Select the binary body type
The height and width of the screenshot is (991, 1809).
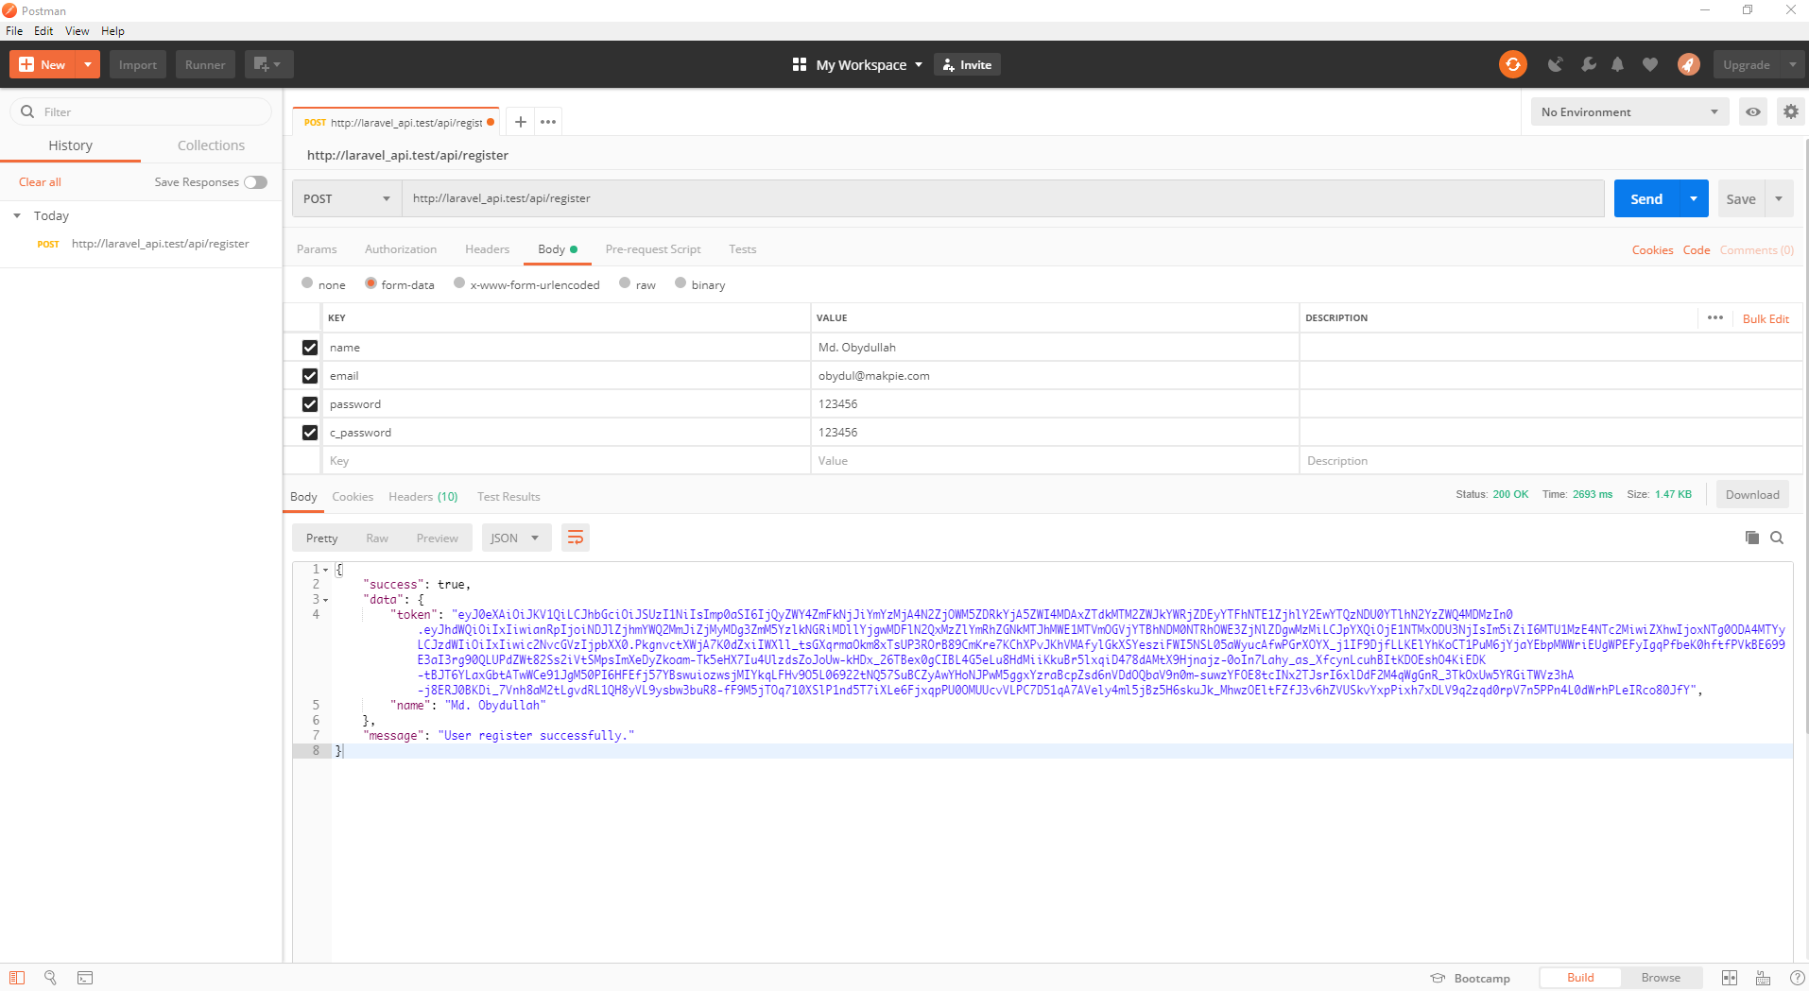click(681, 282)
